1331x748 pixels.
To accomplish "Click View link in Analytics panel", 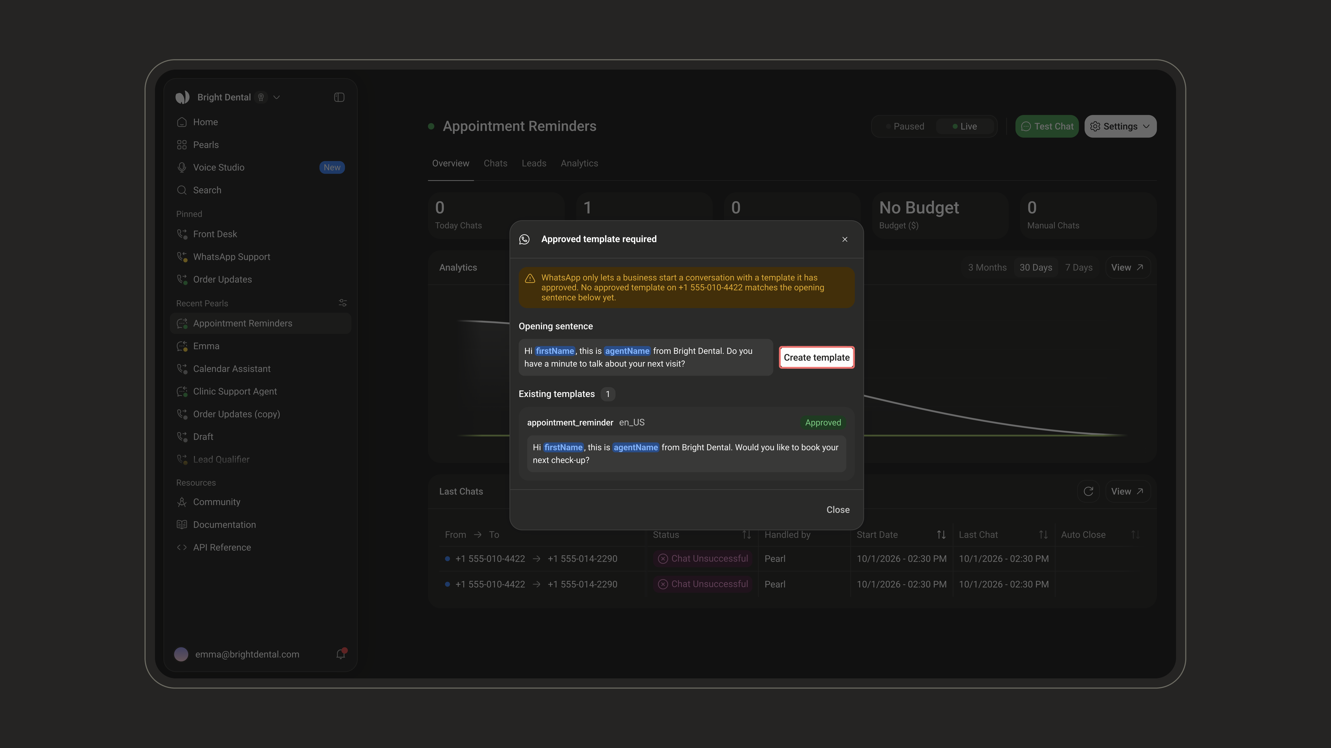I will [x=1127, y=268].
